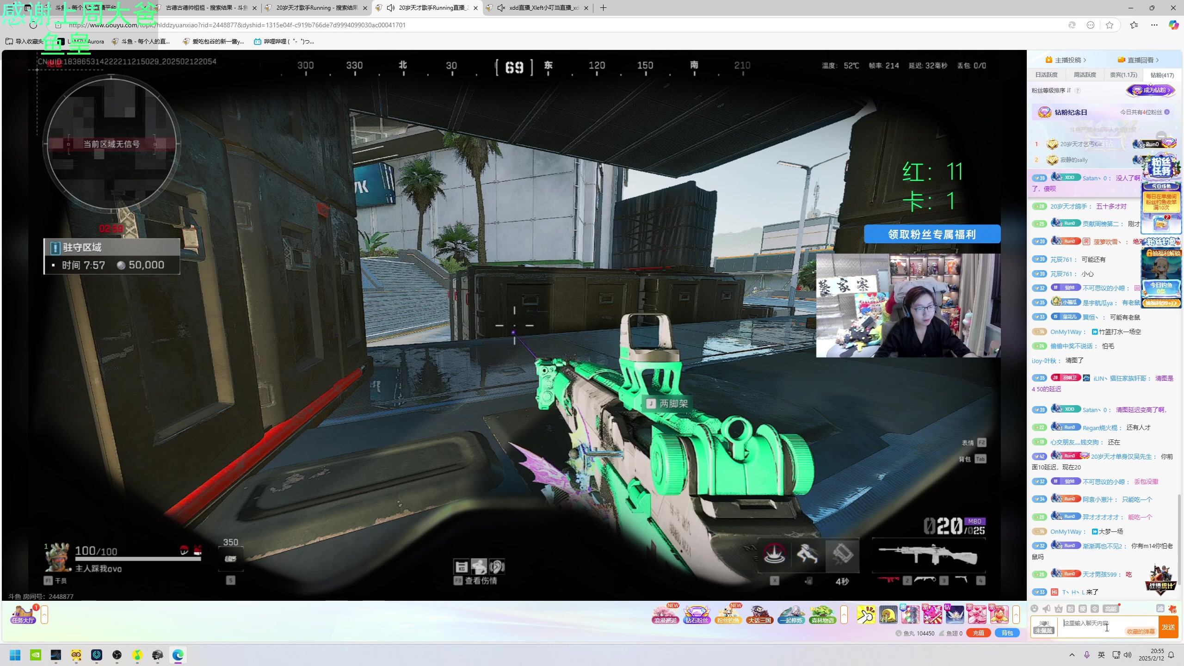Click the megaphone horn icon in chat
The image size is (1184, 666).
1047,609
